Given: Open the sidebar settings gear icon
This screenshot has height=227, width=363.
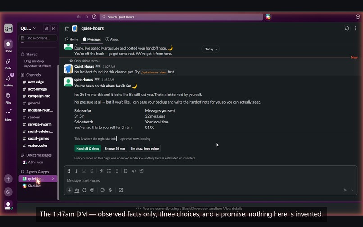Looking at the screenshot, I should click(46, 28).
